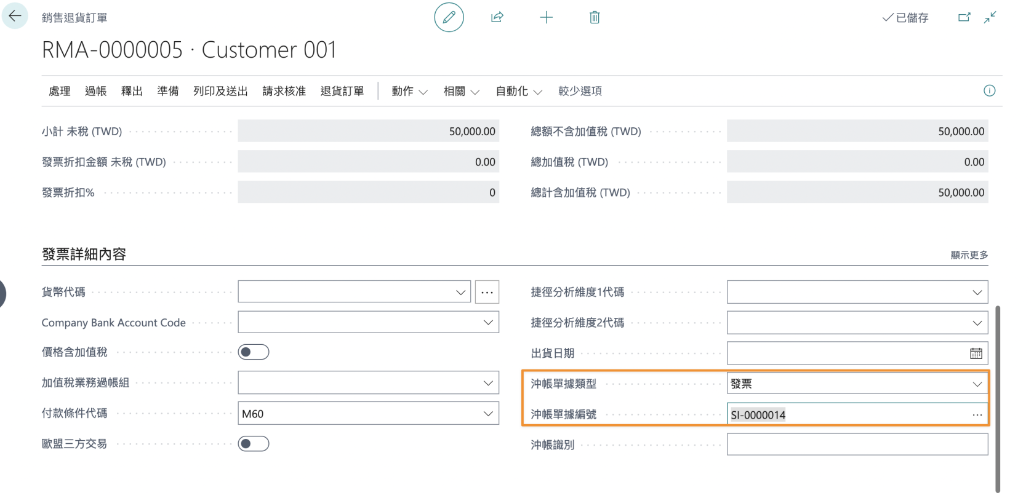1034x493 pixels.
Task: Open the 加值稅業務過帳組 dropdown
Action: [x=488, y=383]
